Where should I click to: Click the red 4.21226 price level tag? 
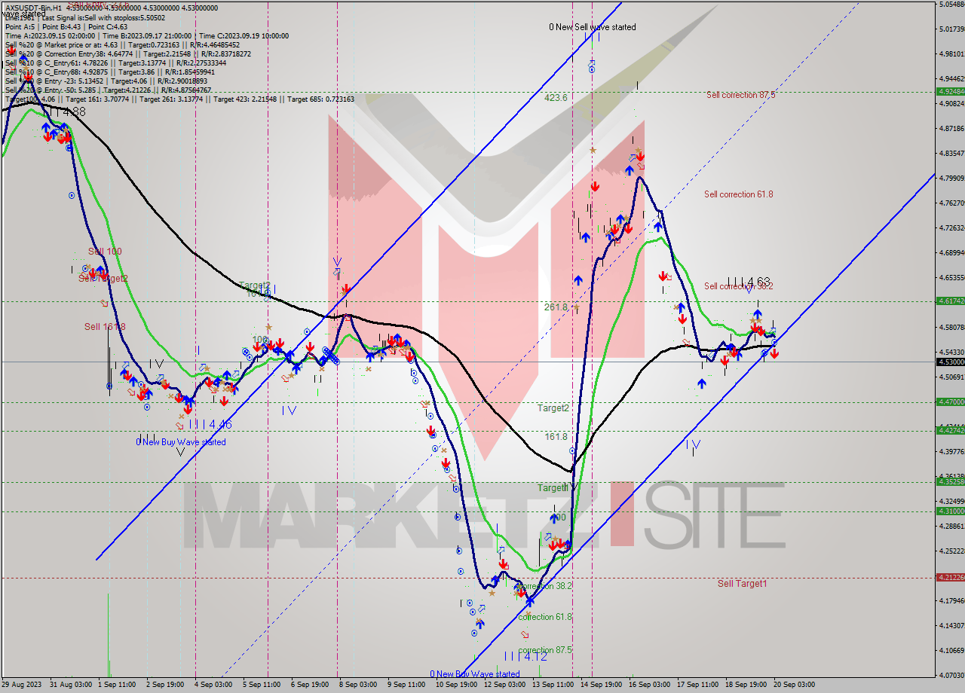(950, 578)
